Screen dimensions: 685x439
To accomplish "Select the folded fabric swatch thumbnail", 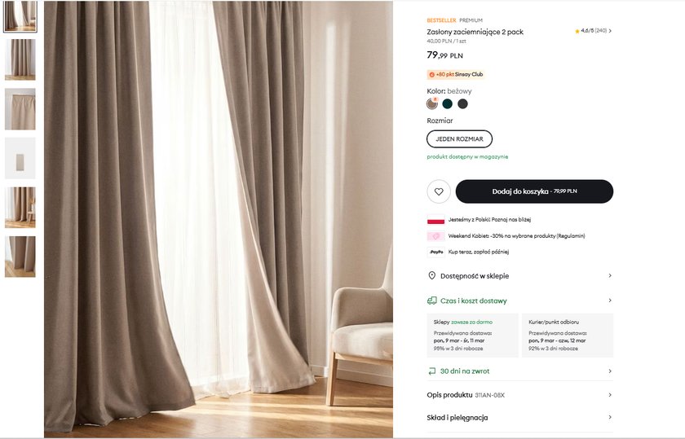I will coord(20,158).
